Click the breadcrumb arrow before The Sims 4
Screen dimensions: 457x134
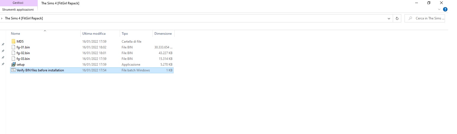pos(2,18)
